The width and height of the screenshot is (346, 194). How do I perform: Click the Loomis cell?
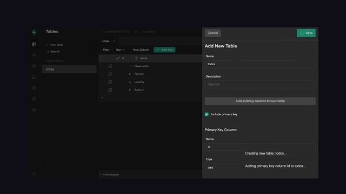(139, 82)
